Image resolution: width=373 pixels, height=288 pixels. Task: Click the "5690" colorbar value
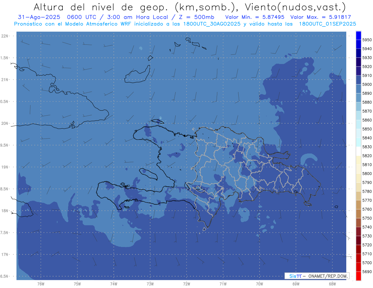tap(367, 272)
